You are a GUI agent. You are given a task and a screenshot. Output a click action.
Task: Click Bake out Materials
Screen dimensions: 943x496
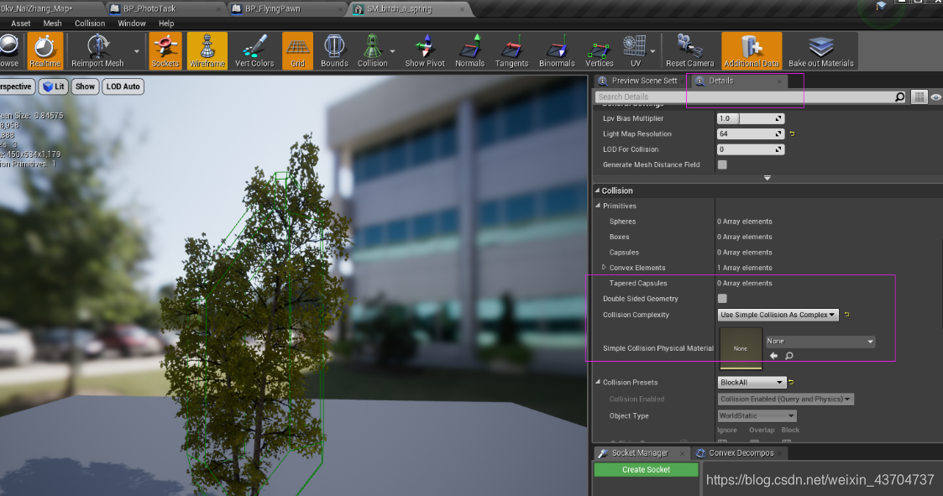click(821, 51)
